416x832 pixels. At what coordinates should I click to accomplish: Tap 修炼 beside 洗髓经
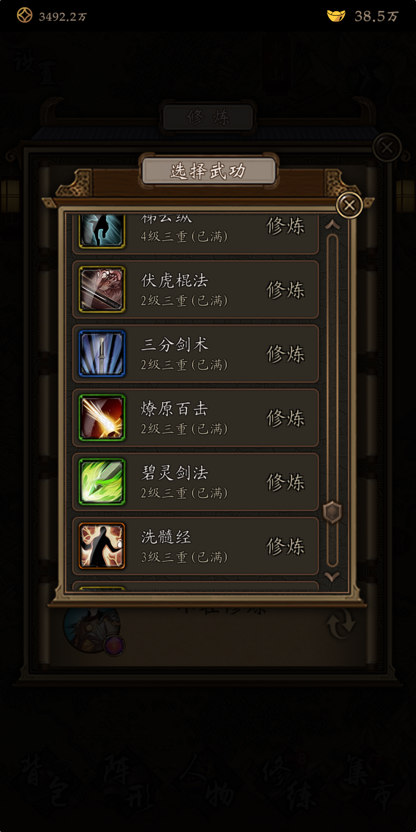click(285, 546)
